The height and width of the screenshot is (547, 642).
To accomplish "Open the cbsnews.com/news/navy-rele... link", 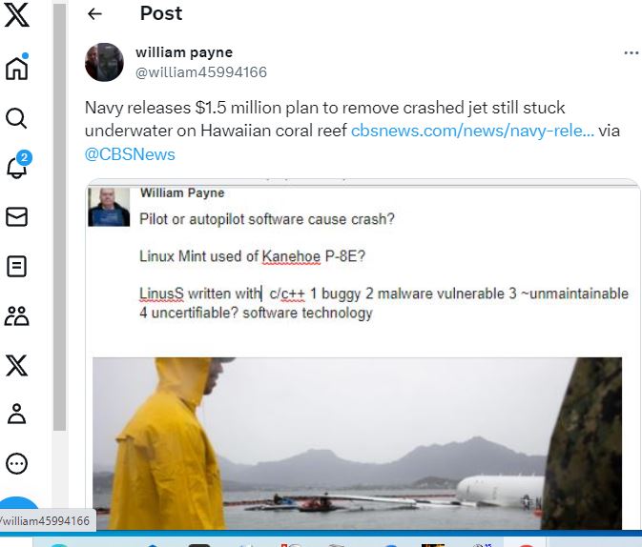I will 472,131.
